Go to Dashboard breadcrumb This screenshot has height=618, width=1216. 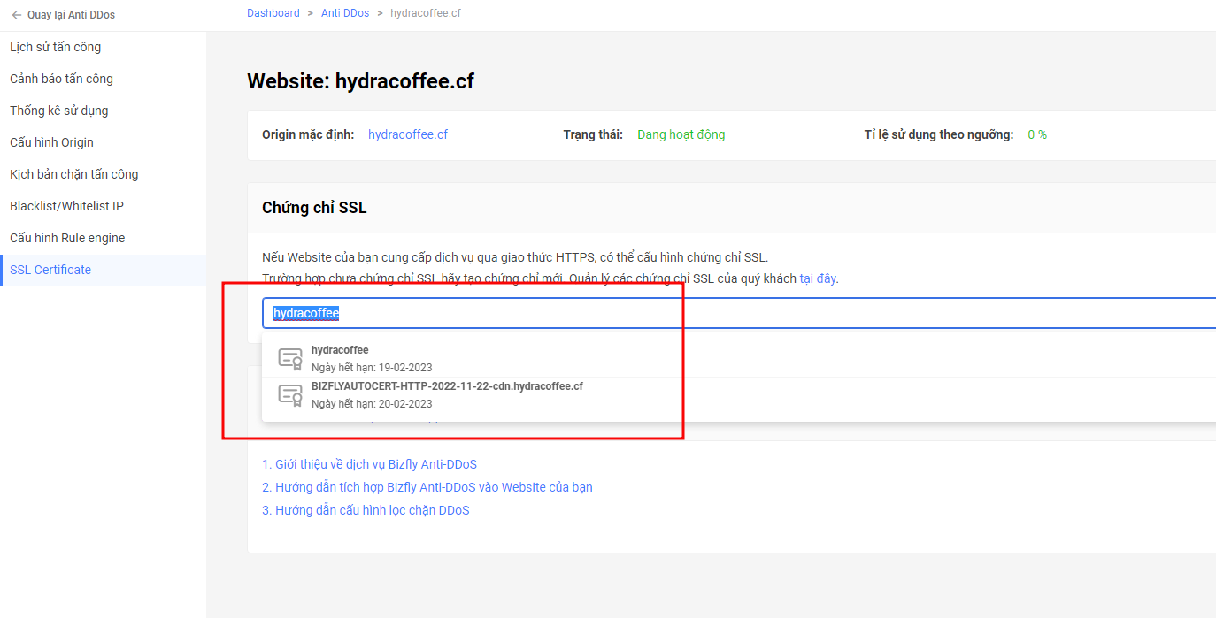[x=273, y=13]
